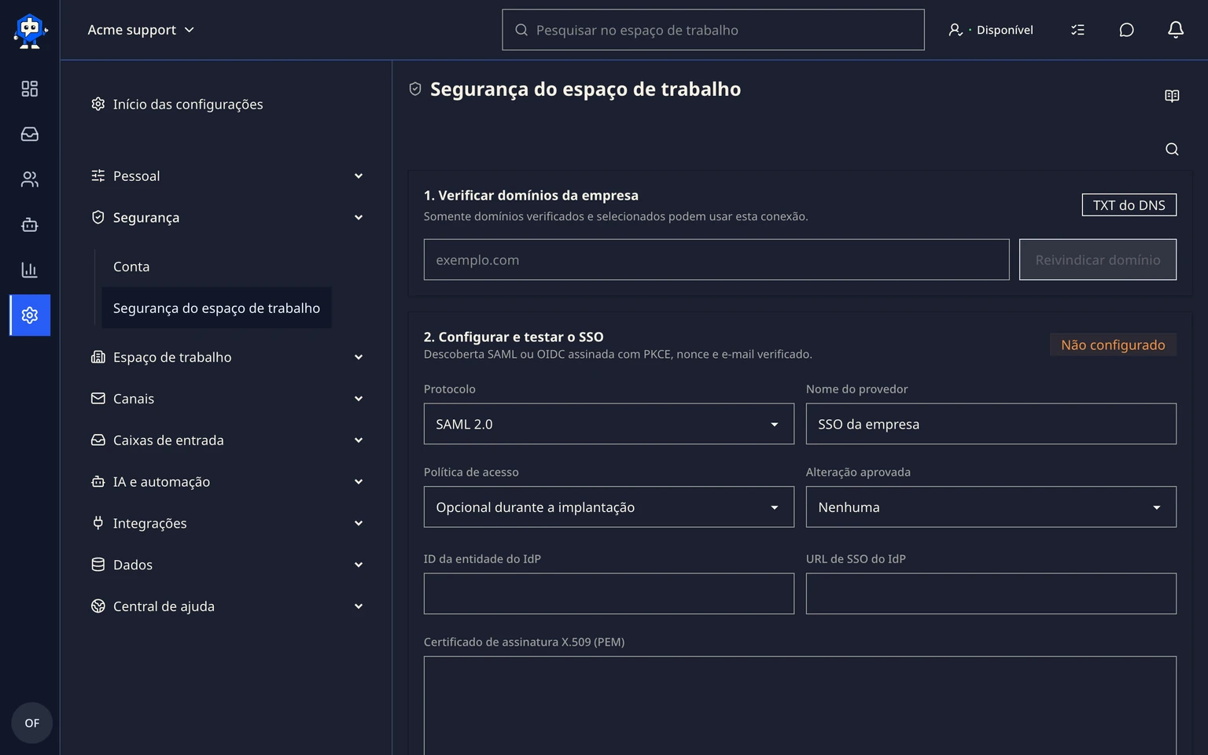Open the Protocolo SAML 2.0 dropdown

(609, 424)
